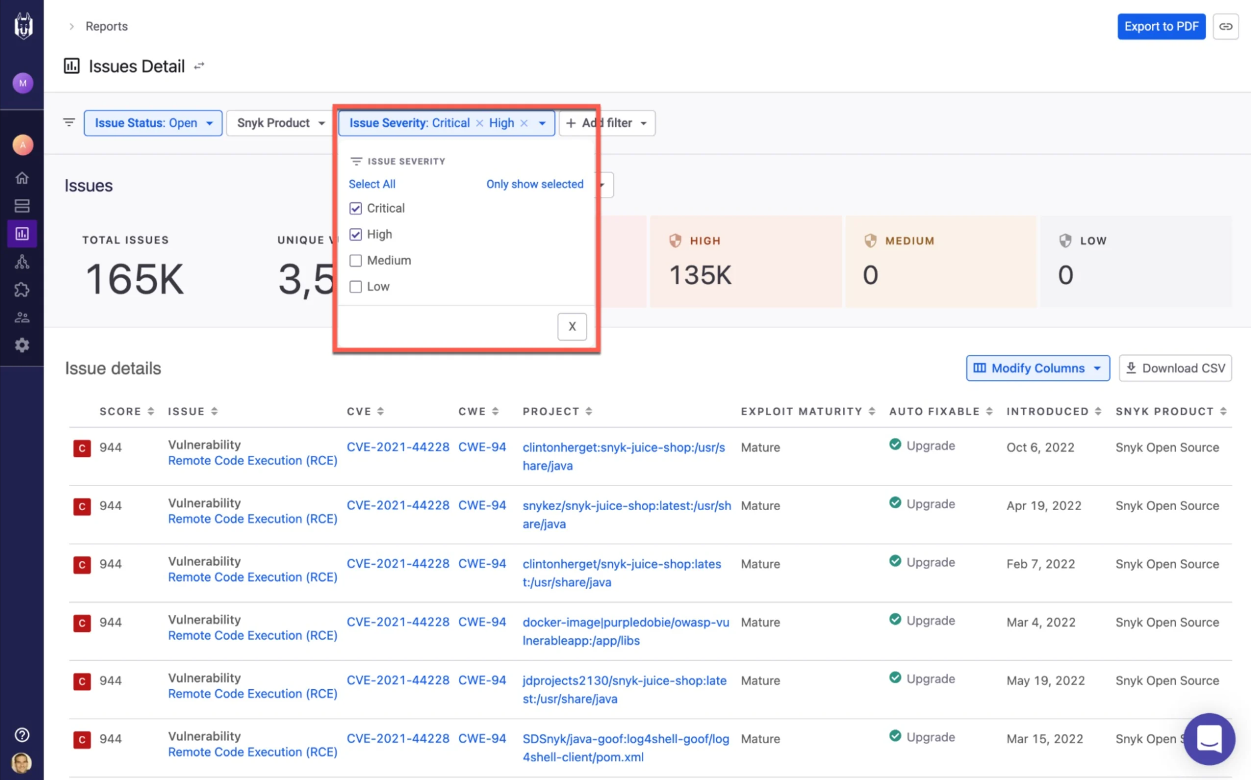Click the help question mark icon
The width and height of the screenshot is (1251, 780).
[x=22, y=734]
